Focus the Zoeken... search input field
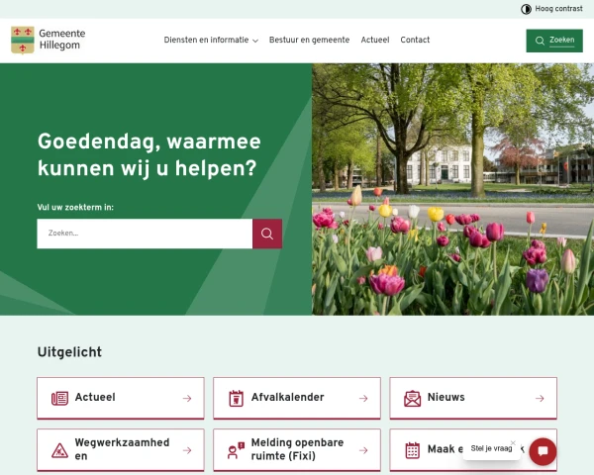The height and width of the screenshot is (475, 594). 145,234
